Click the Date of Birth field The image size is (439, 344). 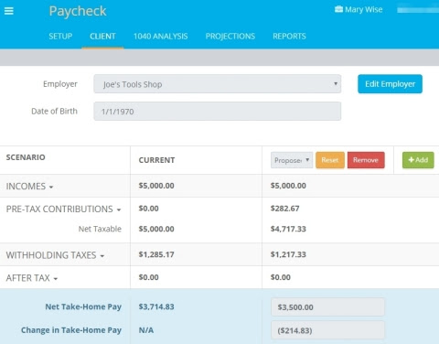pos(218,112)
